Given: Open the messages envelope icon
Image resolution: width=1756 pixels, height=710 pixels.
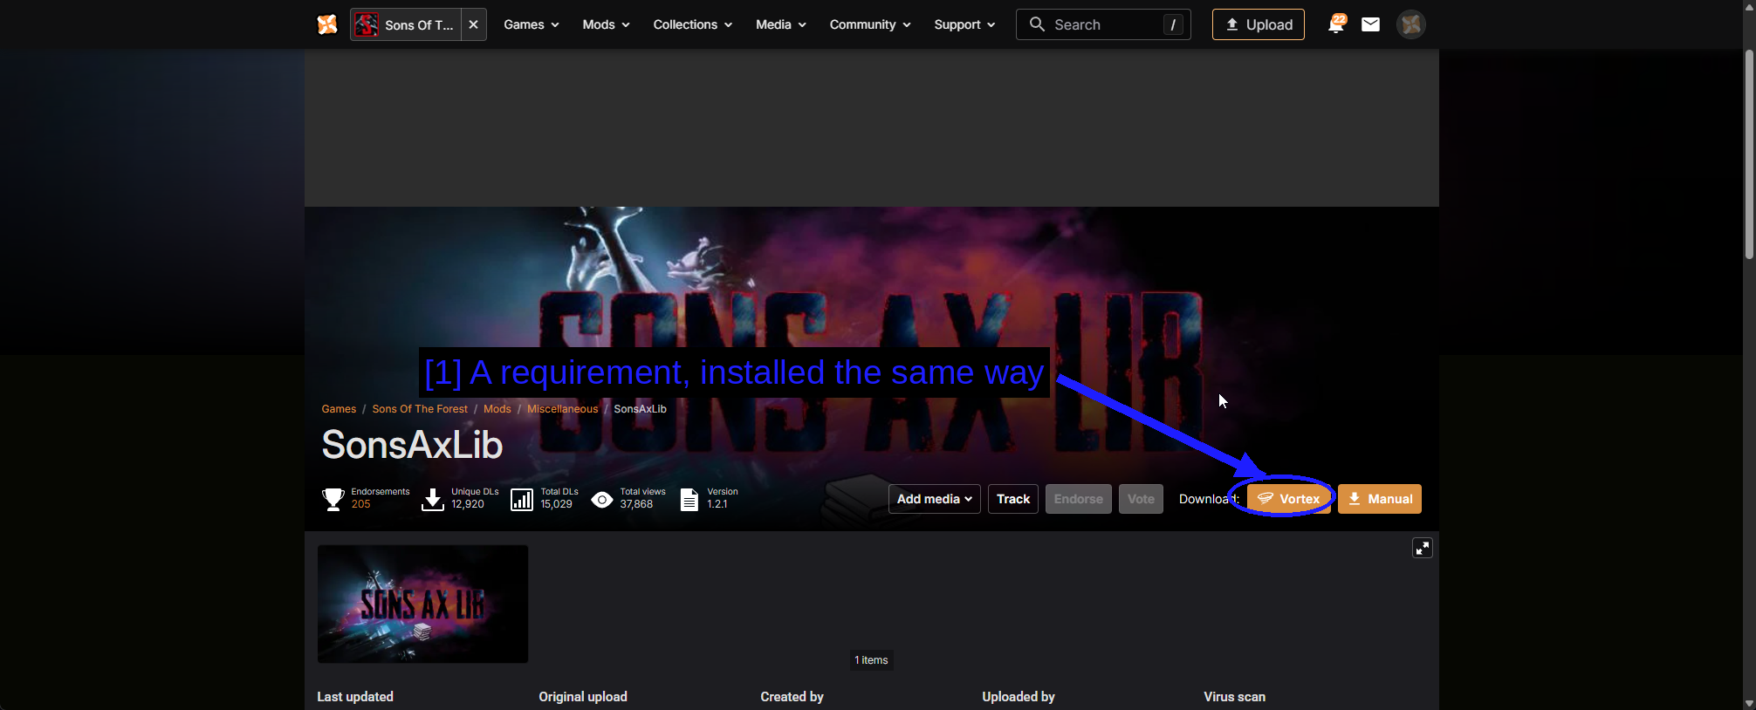Looking at the screenshot, I should [1371, 24].
